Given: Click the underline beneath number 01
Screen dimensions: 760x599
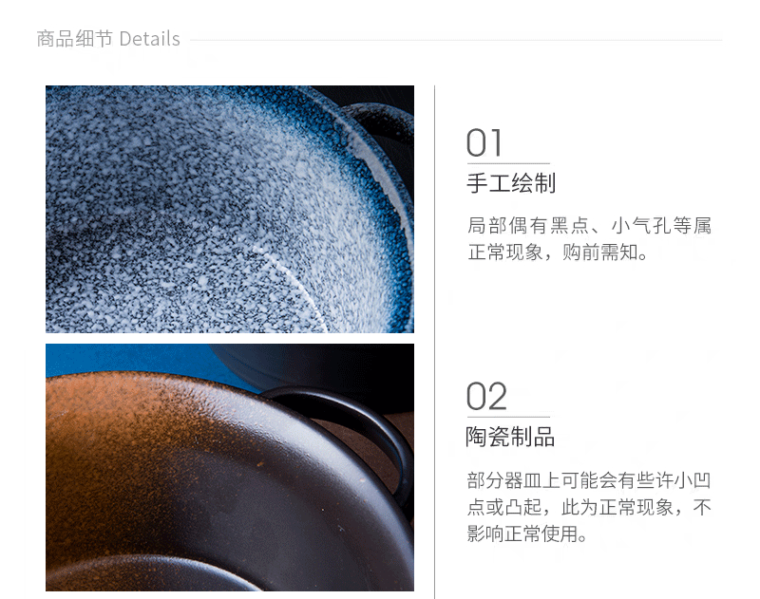Looking at the screenshot, I should pyautogui.click(x=508, y=163).
